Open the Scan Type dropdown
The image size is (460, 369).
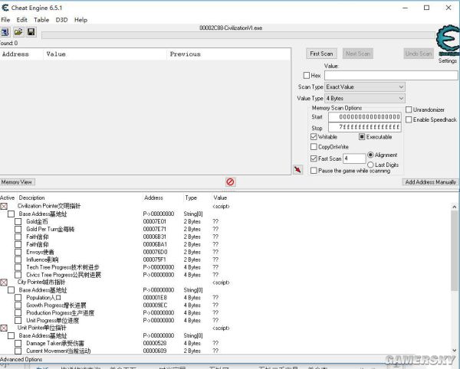pos(365,87)
